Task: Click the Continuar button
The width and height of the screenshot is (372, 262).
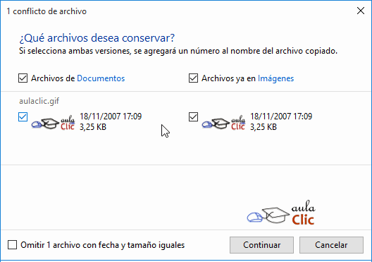Action: pyautogui.click(x=261, y=245)
